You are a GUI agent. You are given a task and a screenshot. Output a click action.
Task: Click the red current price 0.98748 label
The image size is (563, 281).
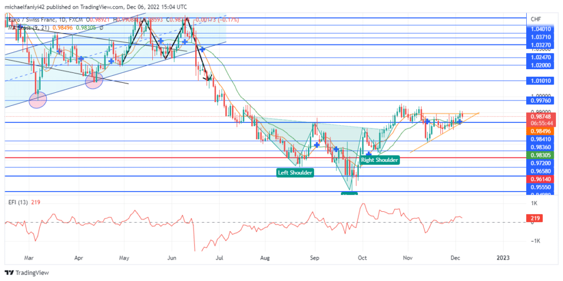point(541,116)
